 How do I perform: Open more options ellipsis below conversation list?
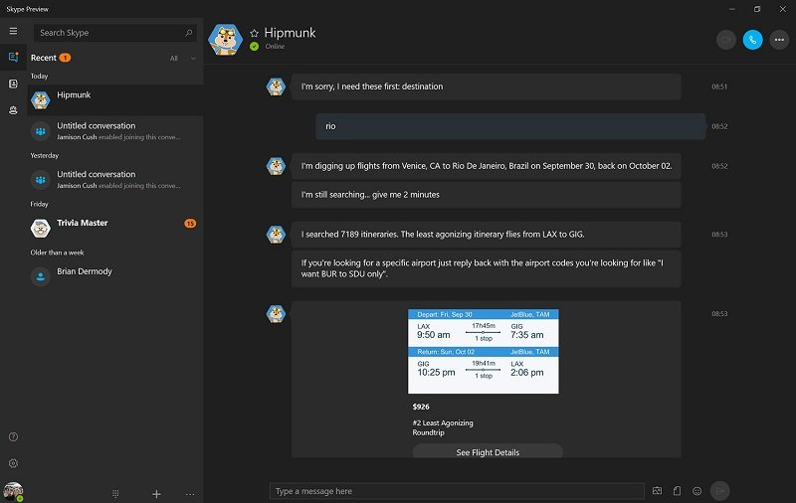click(190, 494)
